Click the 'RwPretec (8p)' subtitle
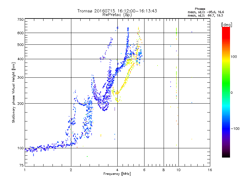This screenshot has width=247, height=185. pos(117,15)
